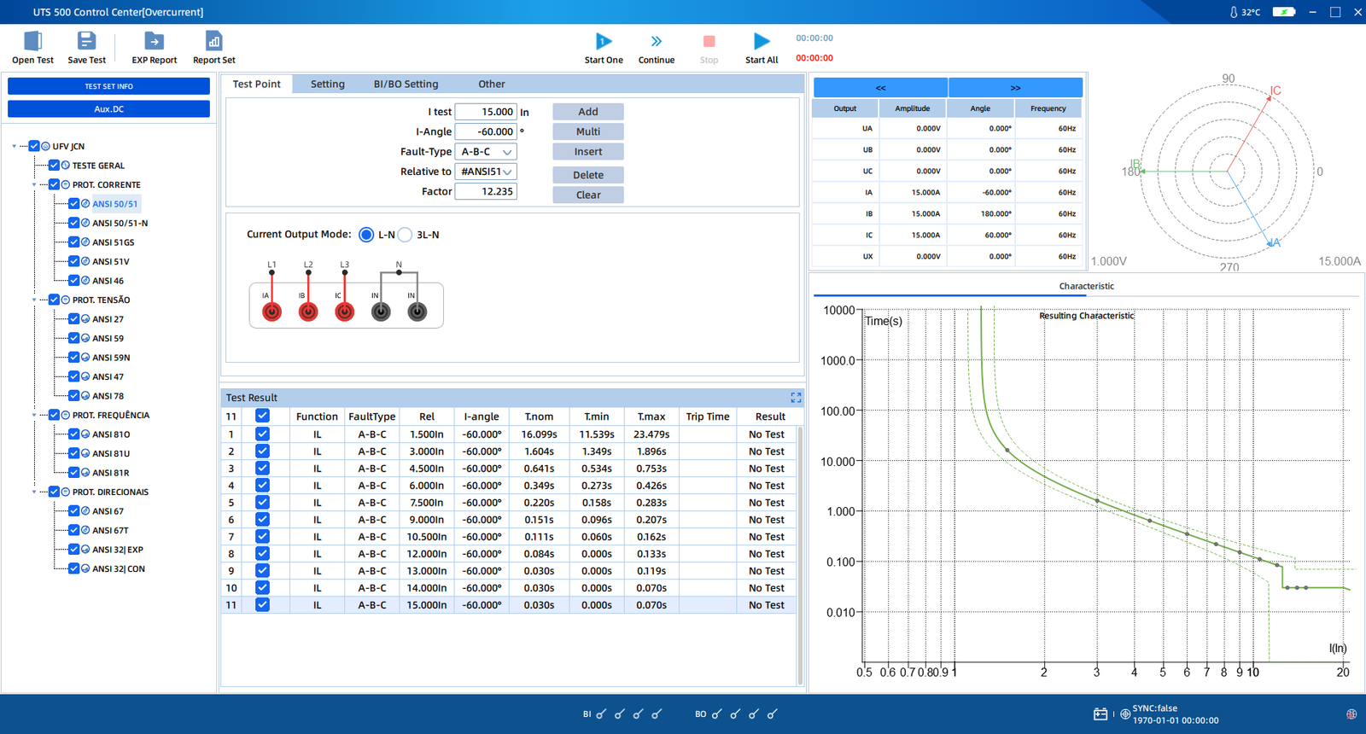
Task: Click fullscreen icon on Test Result panel
Action: pyautogui.click(x=796, y=398)
